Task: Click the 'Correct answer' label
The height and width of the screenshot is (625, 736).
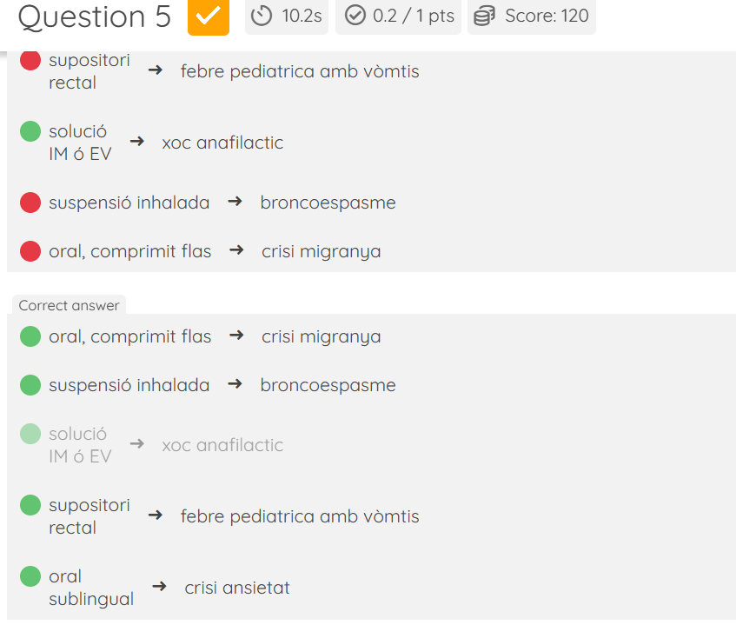Action: coord(69,305)
